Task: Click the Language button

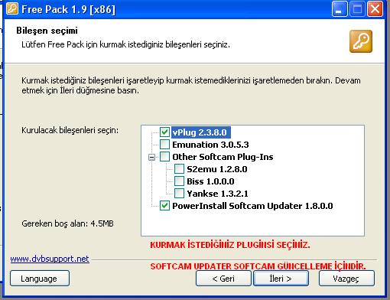Action: click(40, 279)
